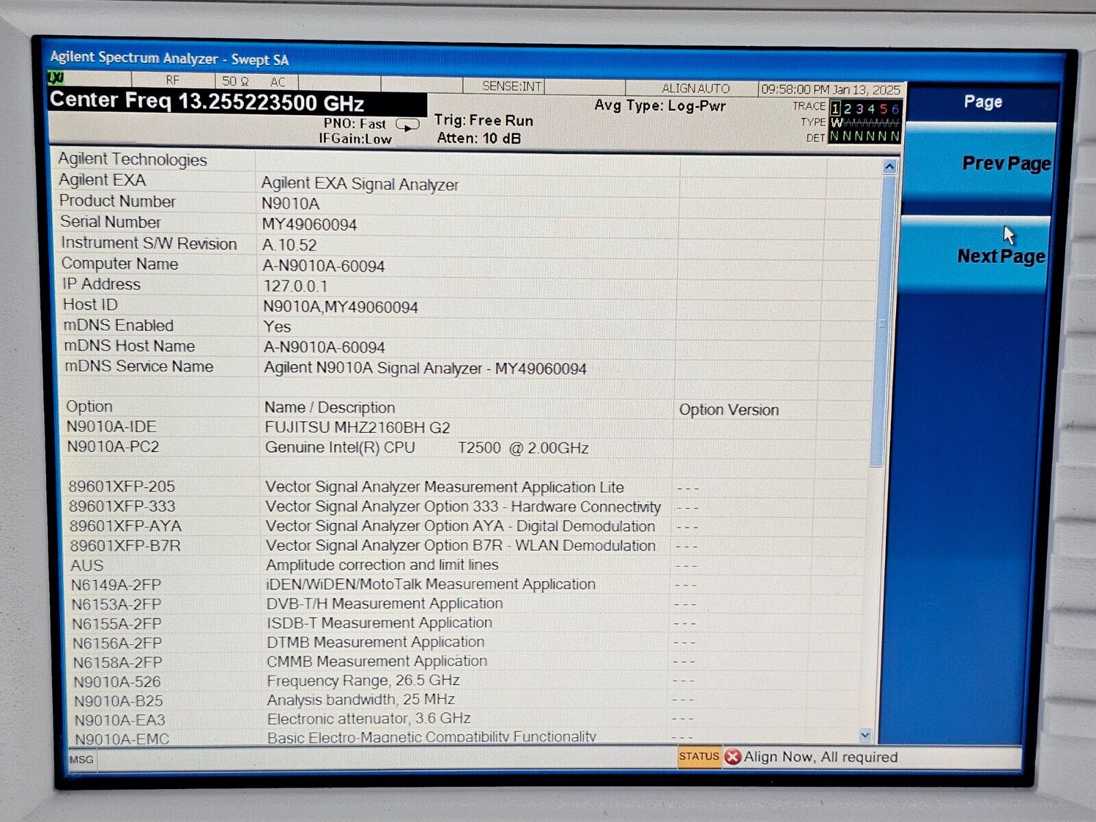
Task: Click the Page menu title
Action: pyautogui.click(x=983, y=102)
